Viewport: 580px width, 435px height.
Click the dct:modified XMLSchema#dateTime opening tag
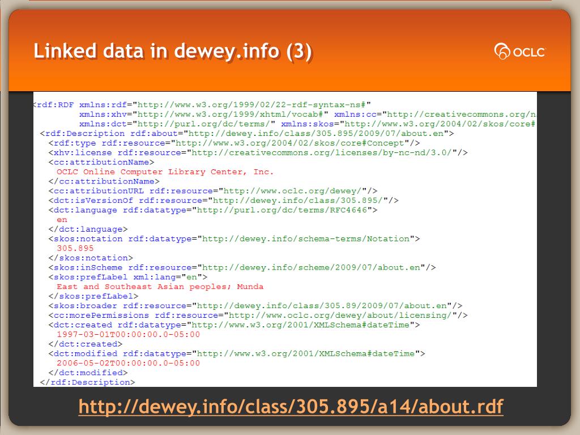pos(237,353)
